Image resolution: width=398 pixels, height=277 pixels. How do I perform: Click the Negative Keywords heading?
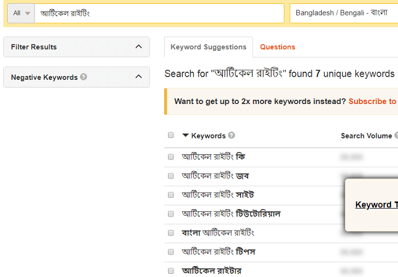tap(44, 77)
